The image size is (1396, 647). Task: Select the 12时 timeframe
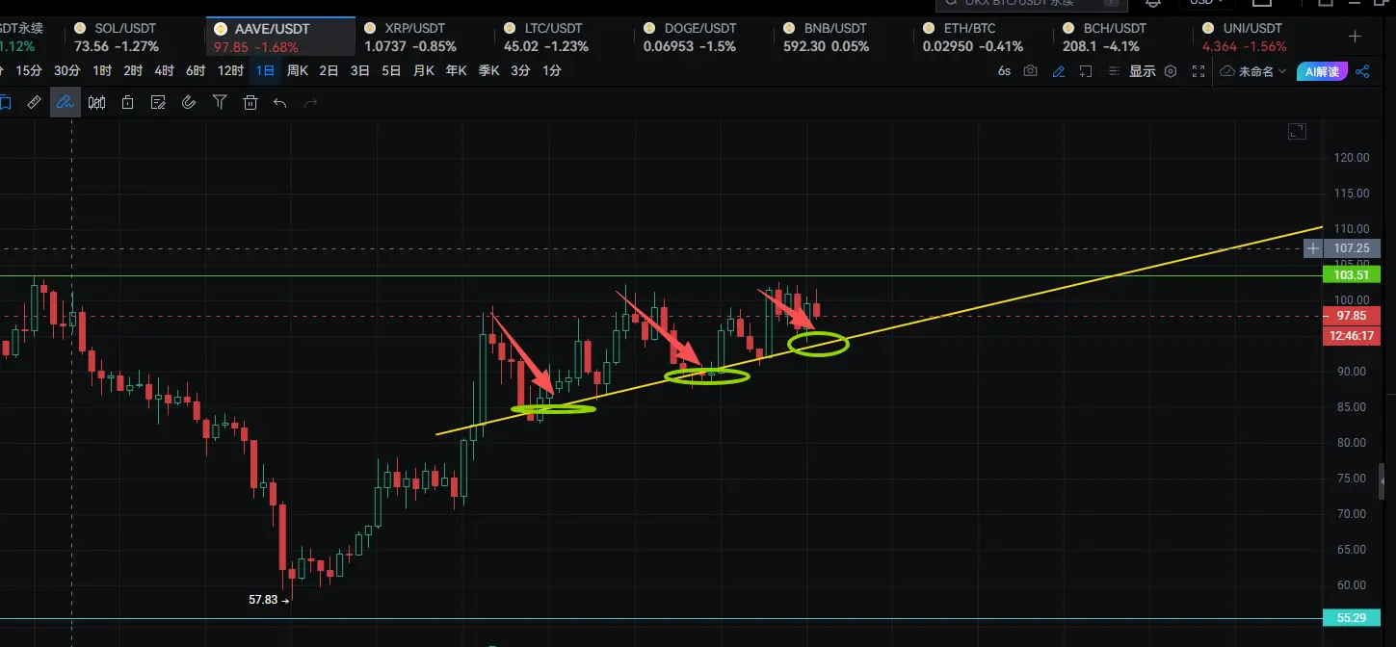230,71
